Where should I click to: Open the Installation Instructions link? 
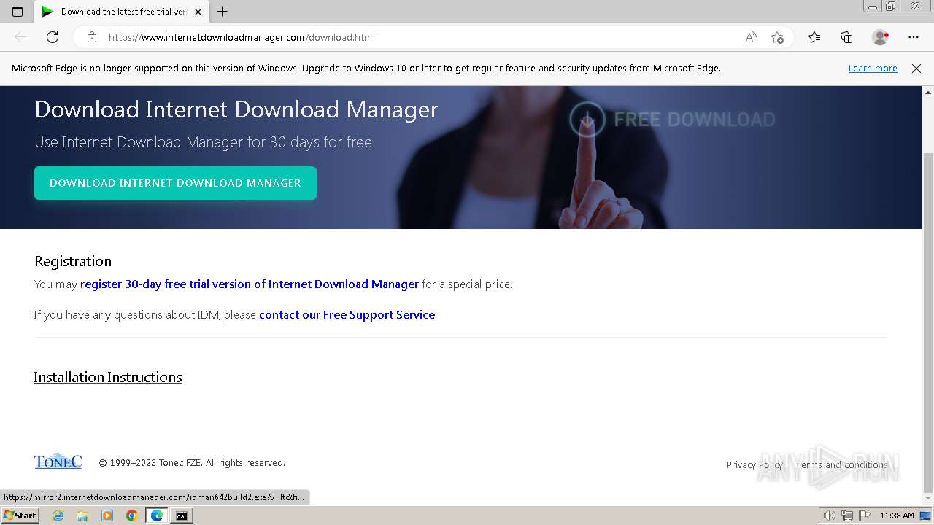coord(108,377)
